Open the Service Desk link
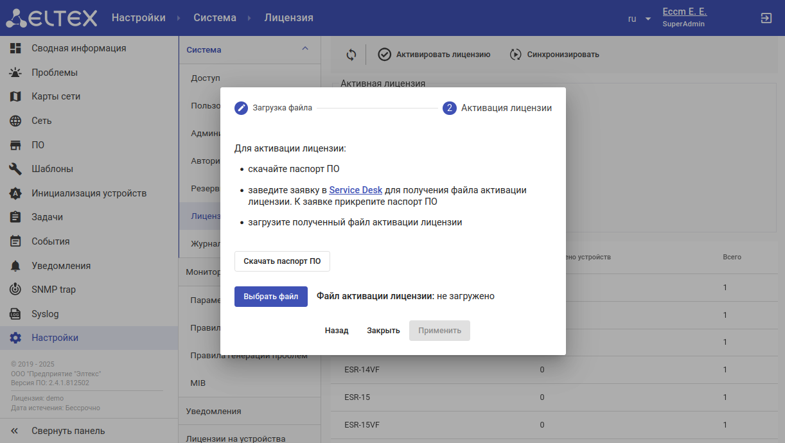This screenshot has height=443, width=785. (x=355, y=190)
